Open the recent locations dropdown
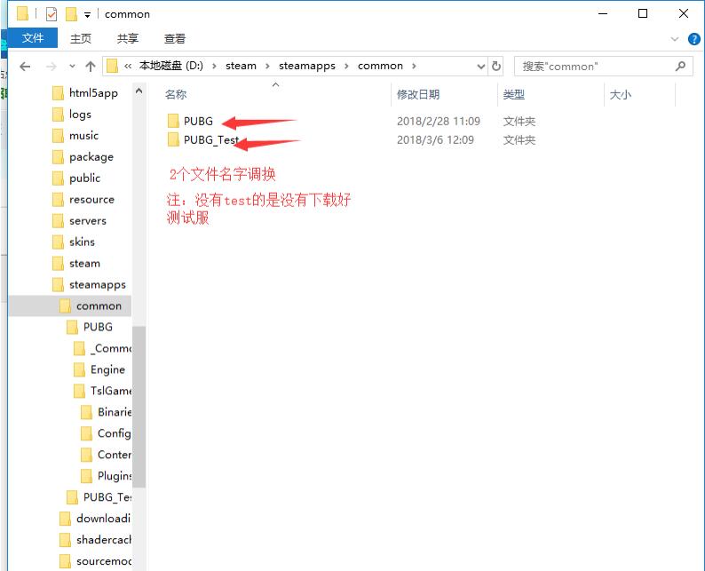 pyautogui.click(x=72, y=67)
